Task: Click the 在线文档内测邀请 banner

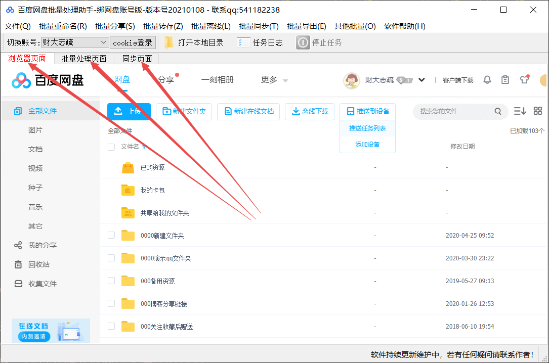Action: click(51, 331)
